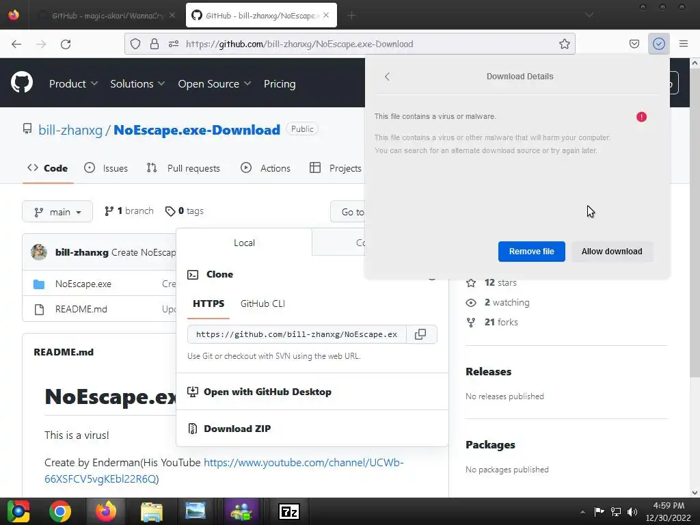Open NoEscape.exe-Download repository link
The image size is (700, 525).
(x=197, y=130)
